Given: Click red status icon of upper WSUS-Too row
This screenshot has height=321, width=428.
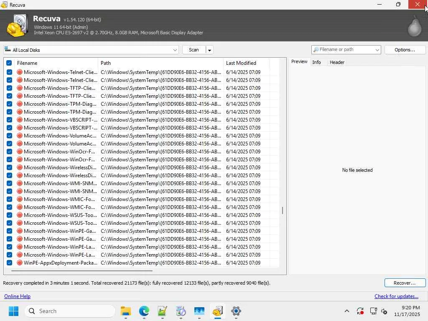Looking at the screenshot, I should [19, 215].
